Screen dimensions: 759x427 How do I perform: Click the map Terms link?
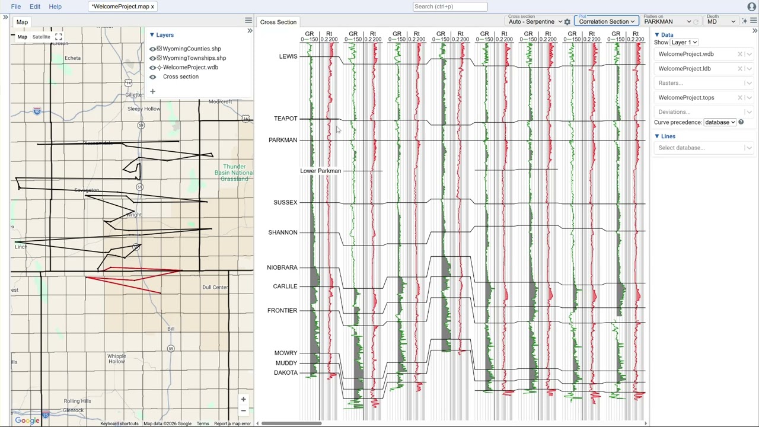pos(203,423)
